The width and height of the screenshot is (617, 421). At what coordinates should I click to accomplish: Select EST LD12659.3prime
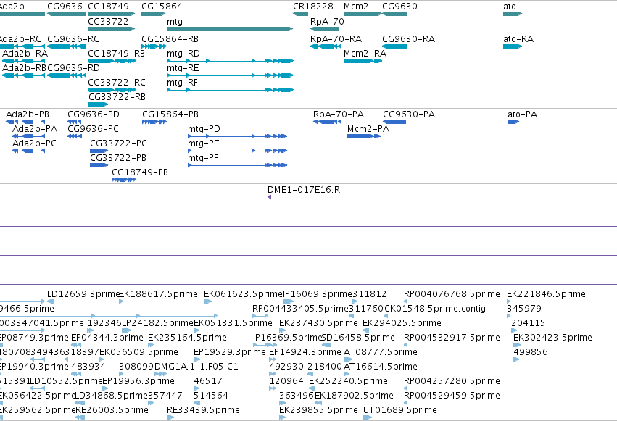pyautogui.click(x=51, y=301)
